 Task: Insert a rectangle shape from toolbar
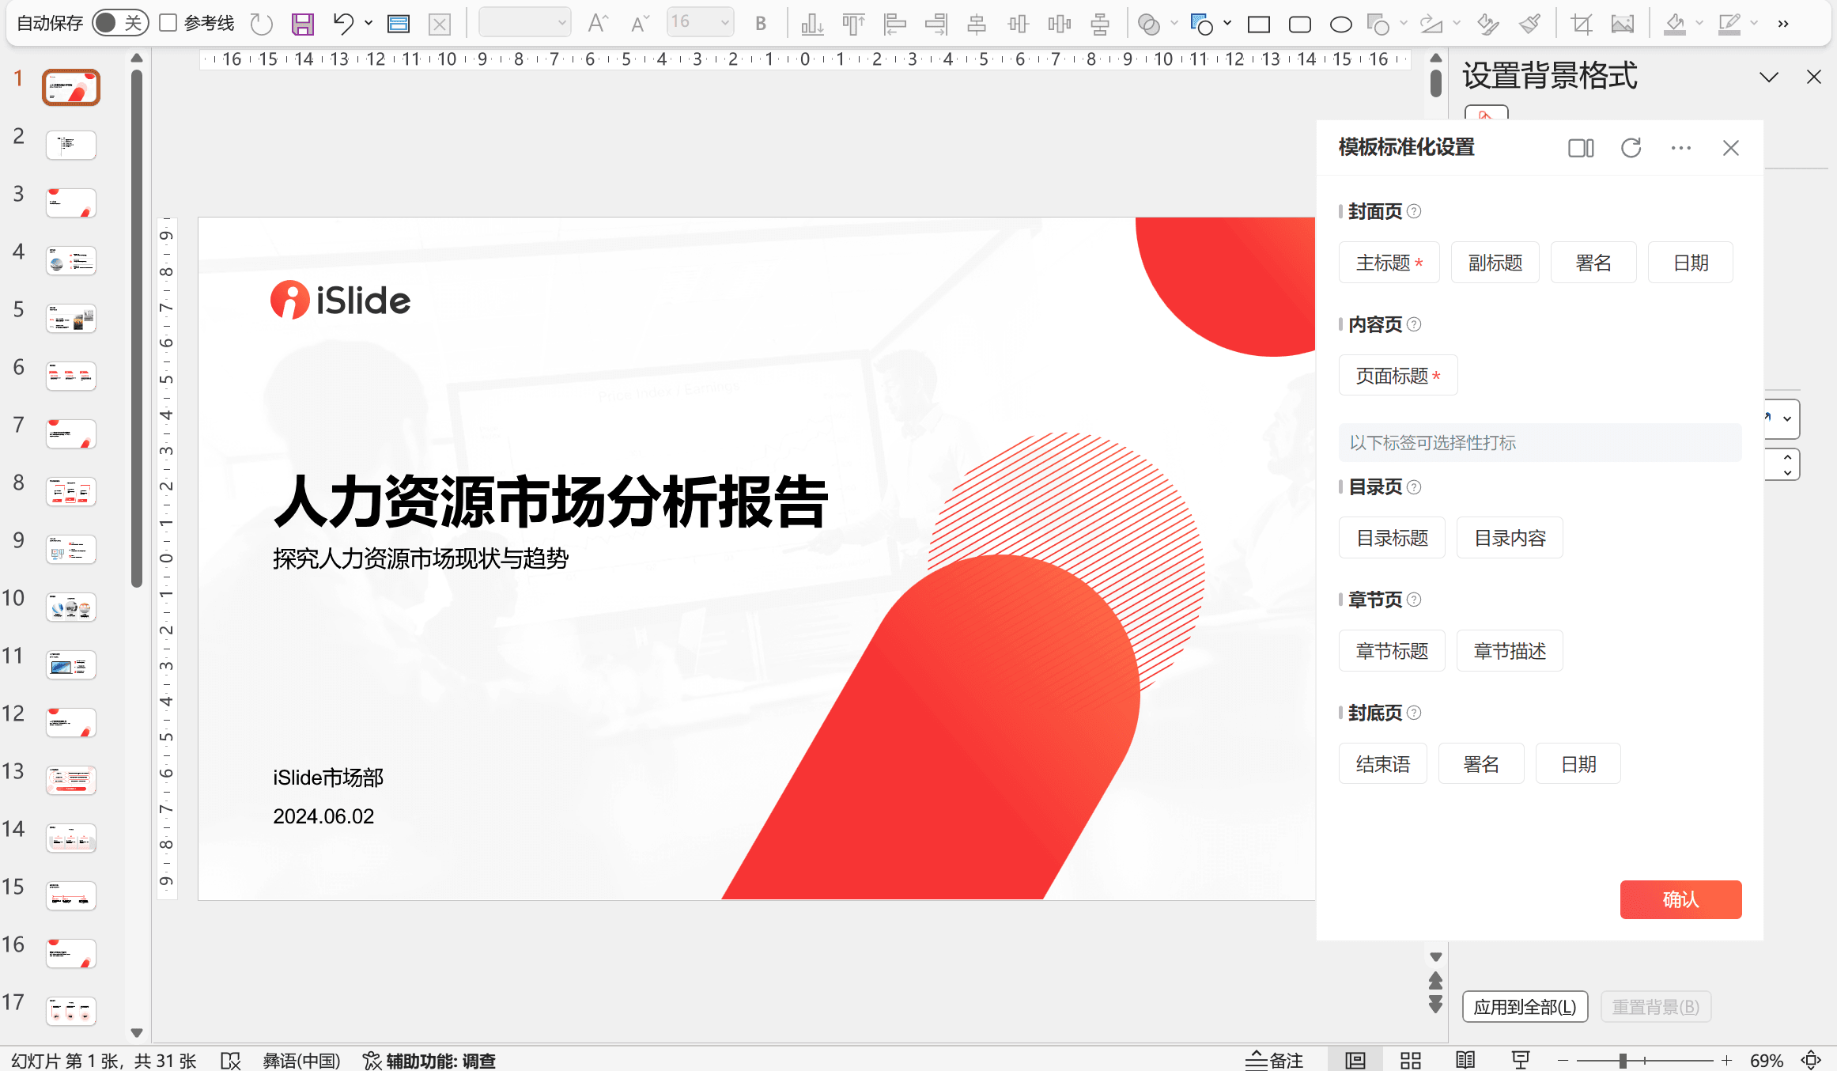pyautogui.click(x=1258, y=25)
